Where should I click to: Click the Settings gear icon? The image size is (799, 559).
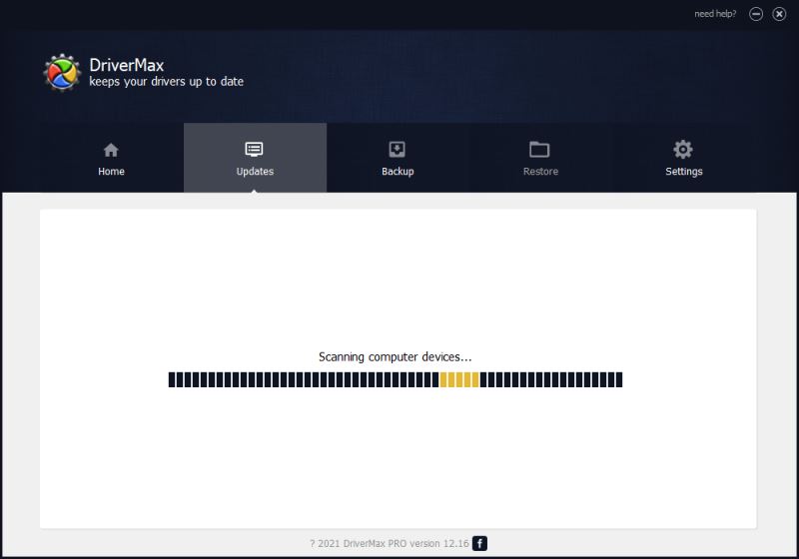click(683, 150)
